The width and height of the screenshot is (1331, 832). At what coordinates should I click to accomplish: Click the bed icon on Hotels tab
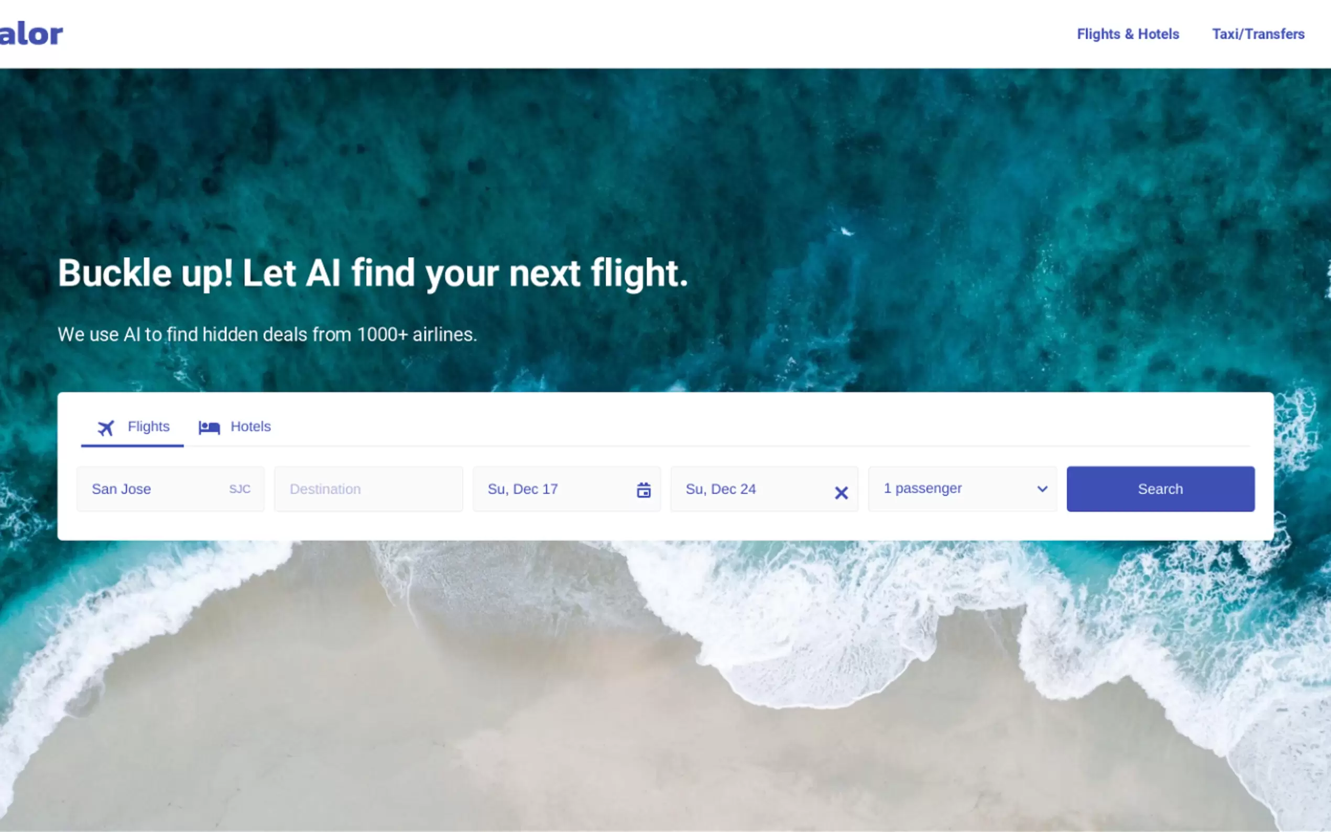[209, 428]
